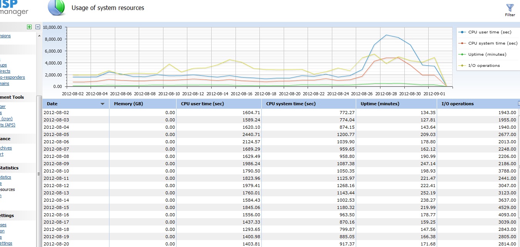Open the Filter funnel icon

tap(510, 8)
